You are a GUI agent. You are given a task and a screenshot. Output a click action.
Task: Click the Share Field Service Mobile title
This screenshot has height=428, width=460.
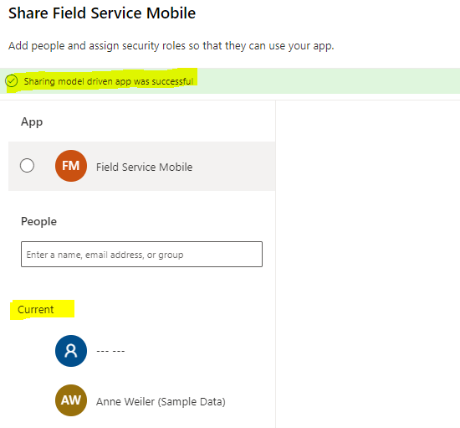click(102, 13)
